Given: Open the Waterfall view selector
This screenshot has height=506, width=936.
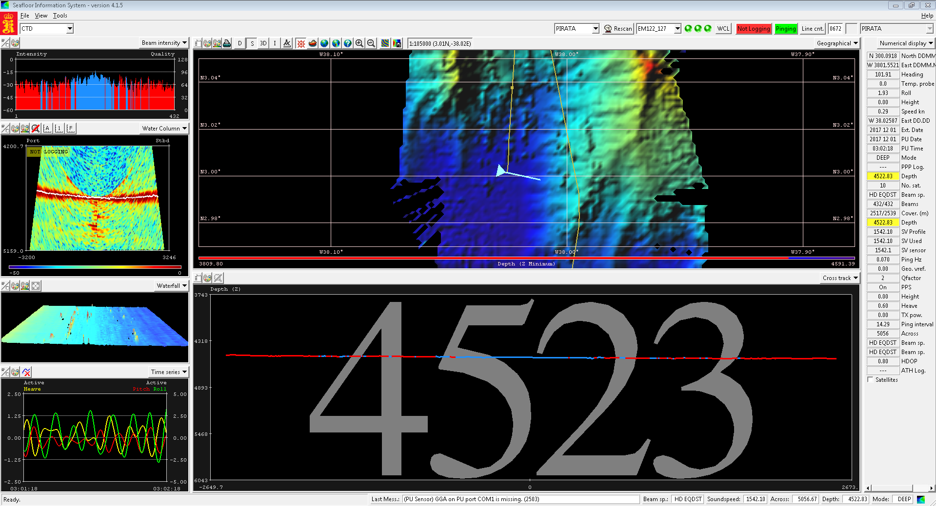Looking at the screenshot, I should click(172, 286).
